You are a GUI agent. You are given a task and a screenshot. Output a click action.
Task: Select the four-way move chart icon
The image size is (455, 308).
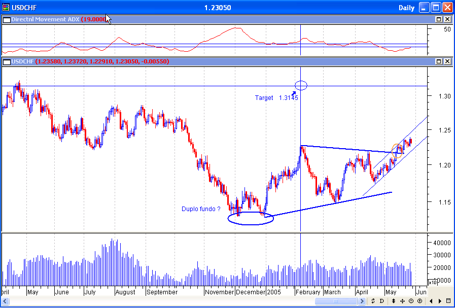pos(402,301)
